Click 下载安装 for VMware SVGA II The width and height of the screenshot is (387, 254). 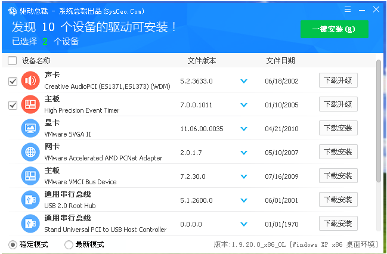click(x=338, y=128)
